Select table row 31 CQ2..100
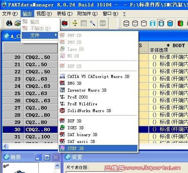Image resolution: width=188 pixels, height=173 pixels. [x=30, y=136]
